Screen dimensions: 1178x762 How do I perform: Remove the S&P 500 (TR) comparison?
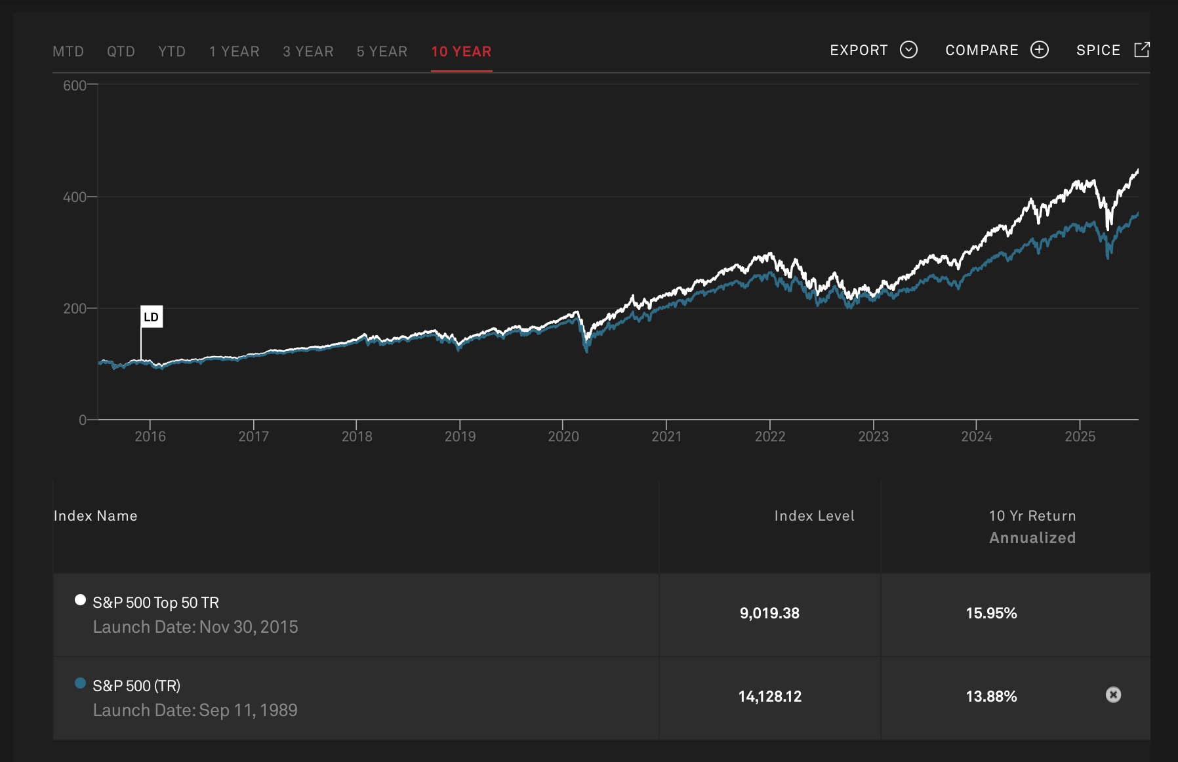pyautogui.click(x=1113, y=694)
